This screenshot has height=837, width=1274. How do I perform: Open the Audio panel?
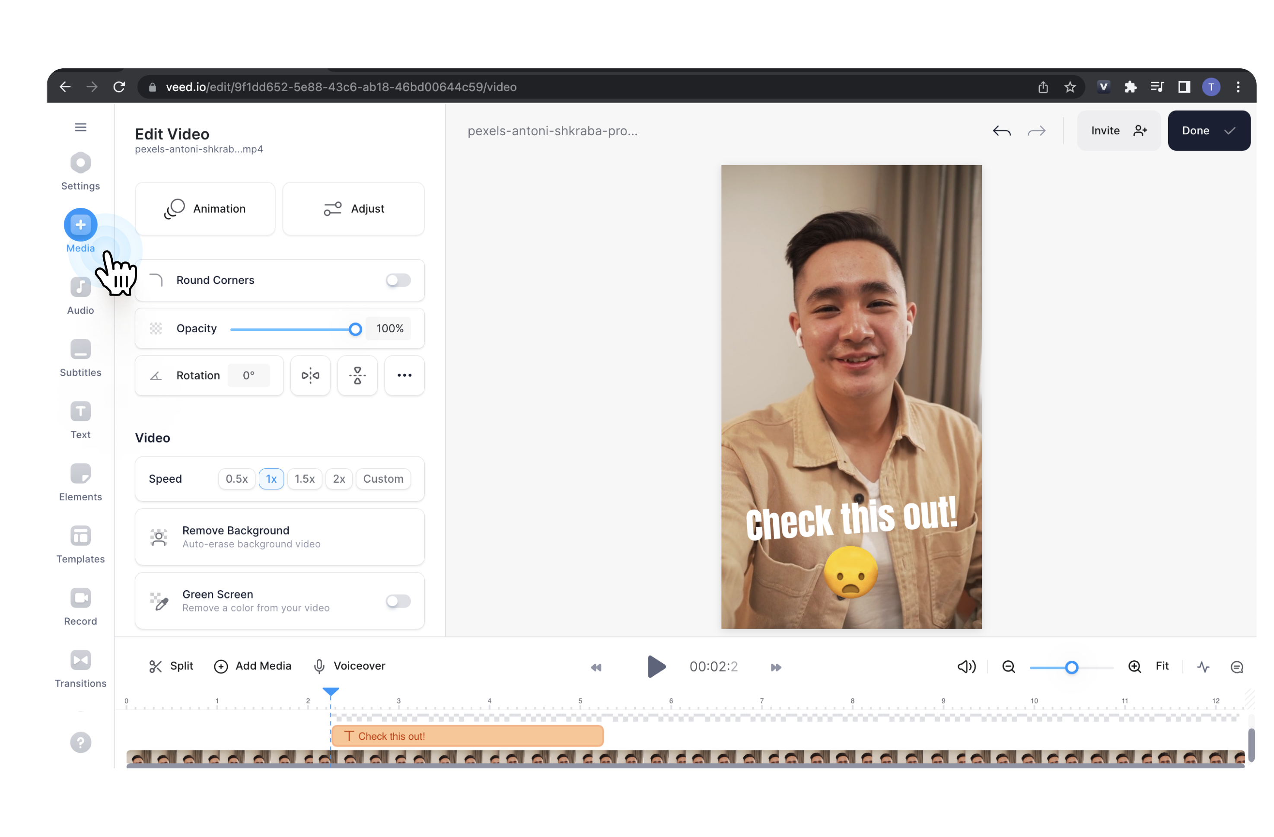[80, 296]
